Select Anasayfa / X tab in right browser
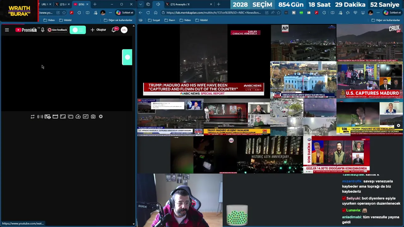The width and height of the screenshot is (404, 227). 189,4
